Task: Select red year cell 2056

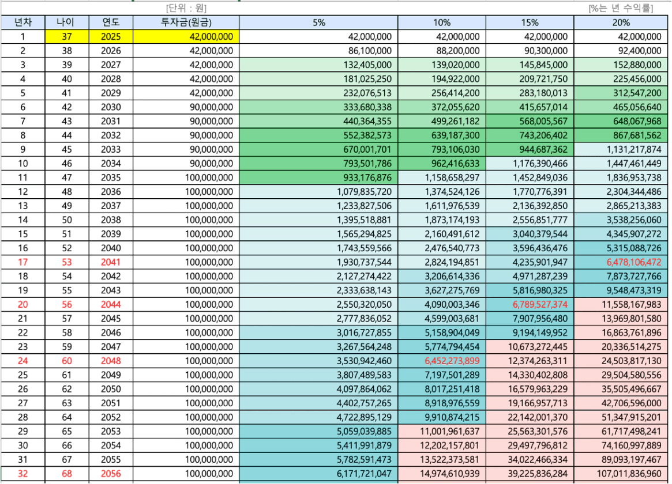Action: click(111, 475)
